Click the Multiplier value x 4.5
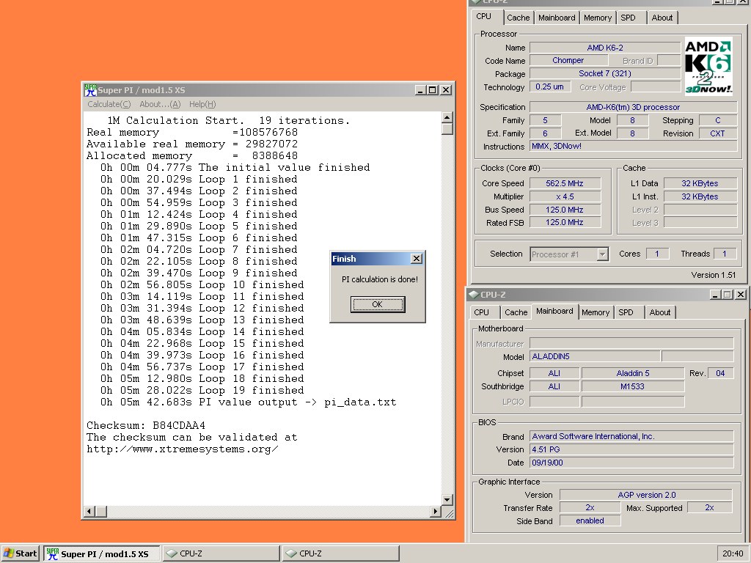Screen dimensions: 751x563 point(565,196)
